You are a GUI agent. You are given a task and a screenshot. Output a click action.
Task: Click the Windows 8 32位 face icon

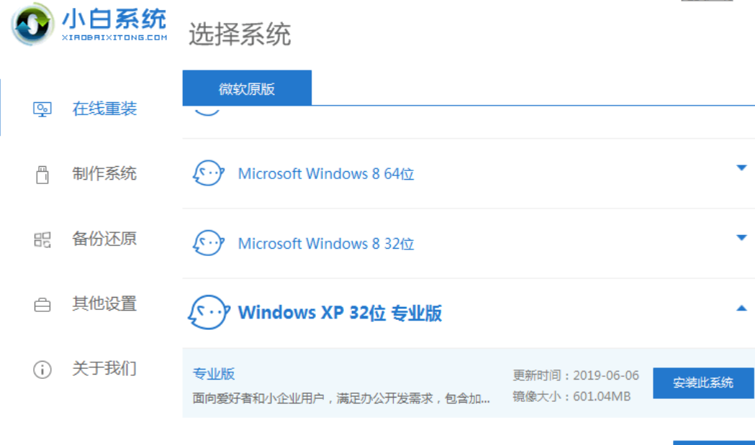pyautogui.click(x=208, y=243)
